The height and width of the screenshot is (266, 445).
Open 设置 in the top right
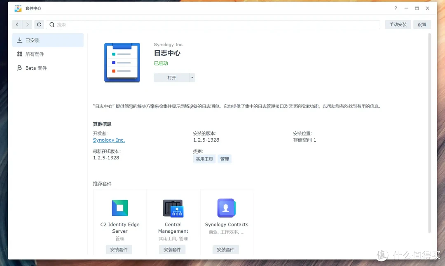coord(422,24)
